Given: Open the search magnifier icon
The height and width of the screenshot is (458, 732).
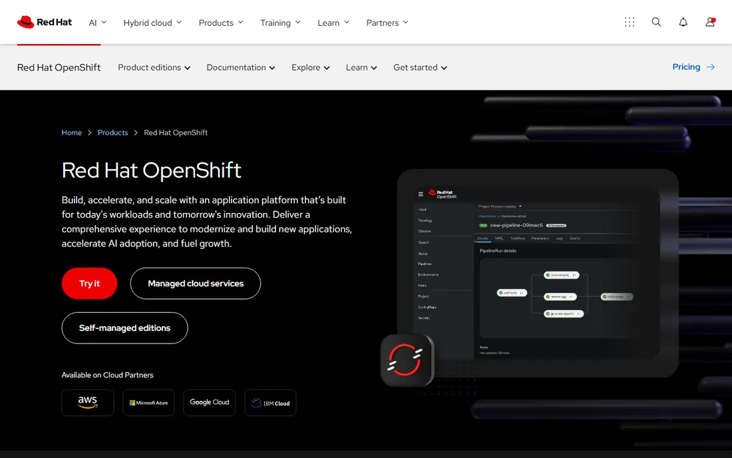Looking at the screenshot, I should [x=656, y=22].
